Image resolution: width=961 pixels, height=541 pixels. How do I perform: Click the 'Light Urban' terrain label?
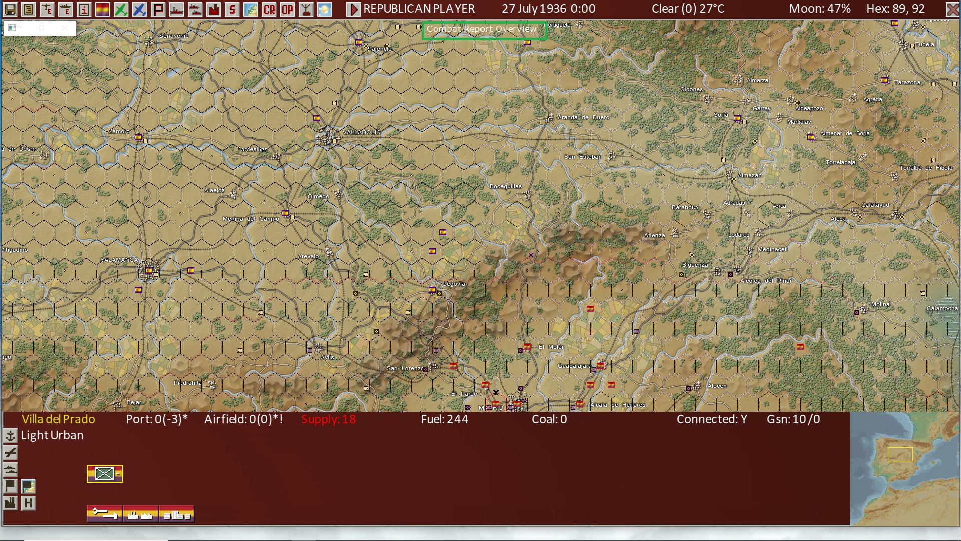pyautogui.click(x=52, y=435)
